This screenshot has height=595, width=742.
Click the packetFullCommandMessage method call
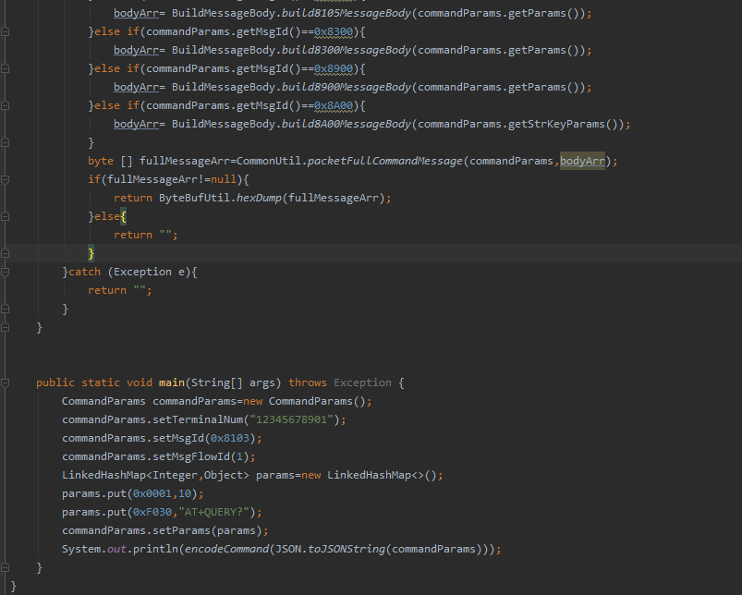pos(384,161)
